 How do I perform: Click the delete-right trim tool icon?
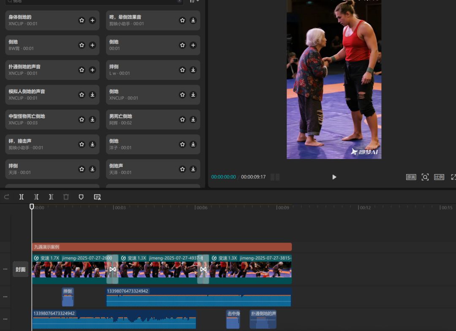51,197
